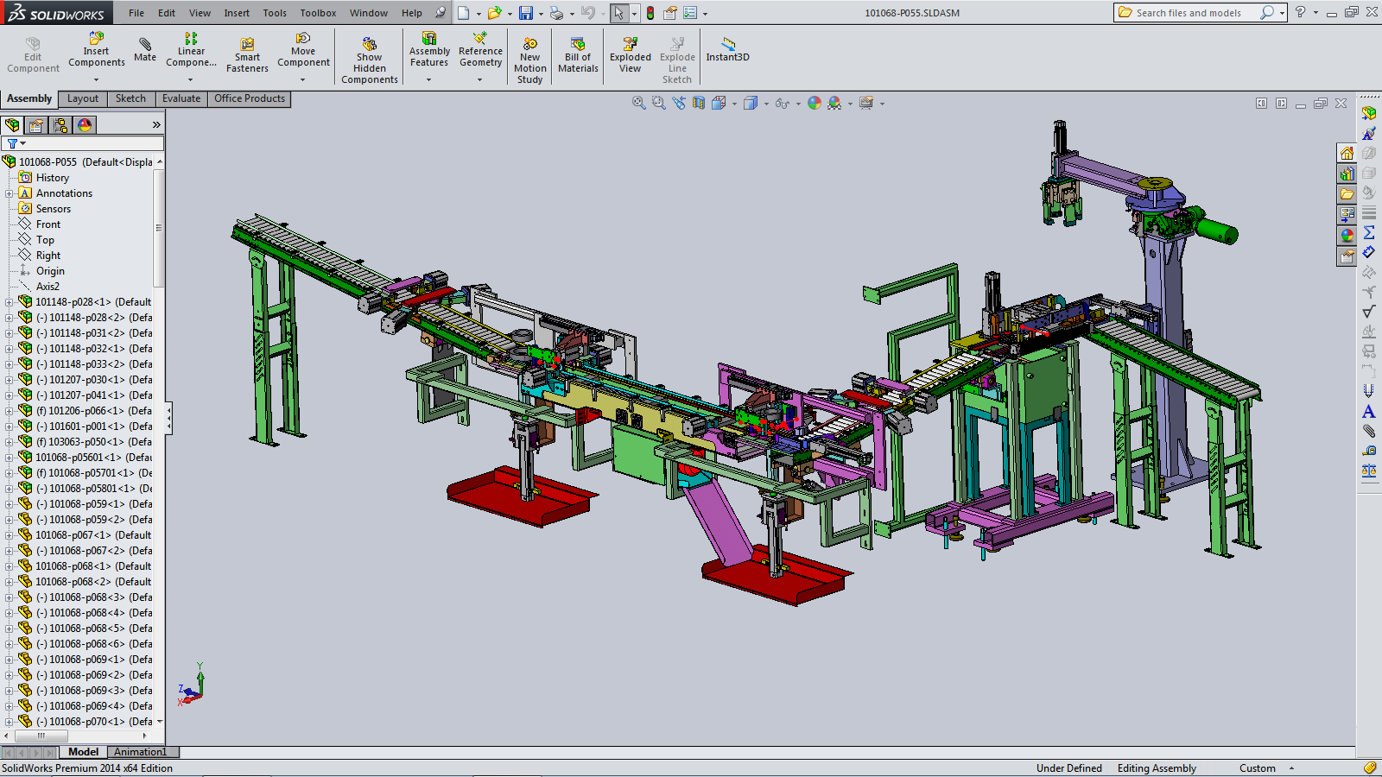Click Previous View icon
Viewport: 1382px width, 777px height.
(679, 103)
